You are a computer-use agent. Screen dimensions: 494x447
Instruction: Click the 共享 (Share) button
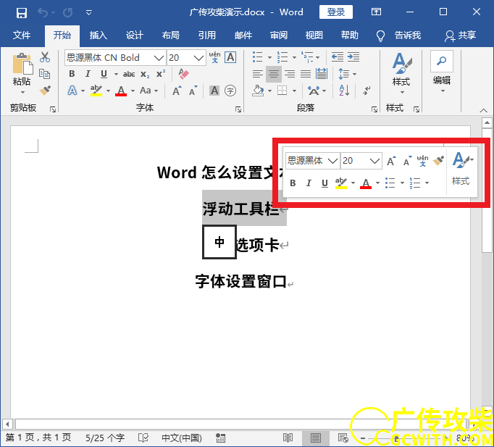click(460, 35)
